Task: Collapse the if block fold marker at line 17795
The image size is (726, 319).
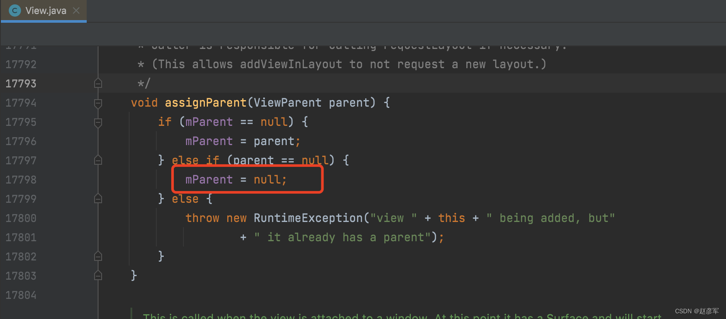Action: [98, 122]
